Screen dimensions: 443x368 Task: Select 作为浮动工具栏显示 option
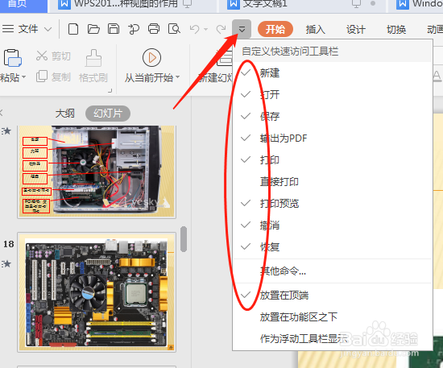[x=333, y=338]
